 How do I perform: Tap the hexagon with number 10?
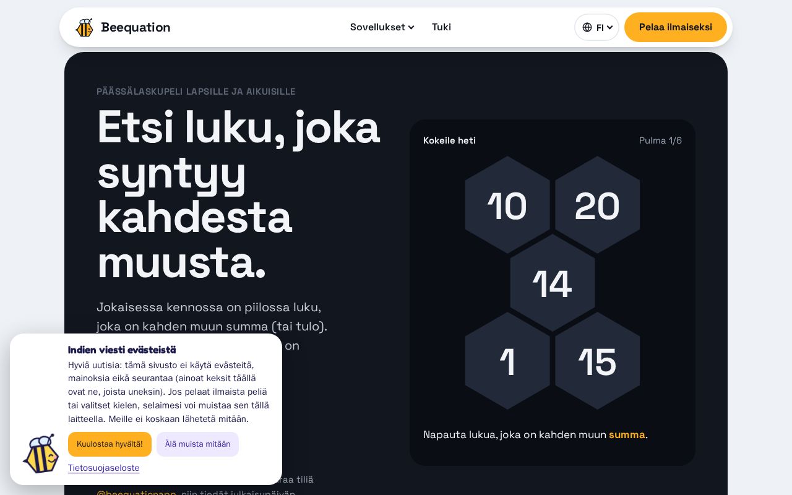pos(507,205)
